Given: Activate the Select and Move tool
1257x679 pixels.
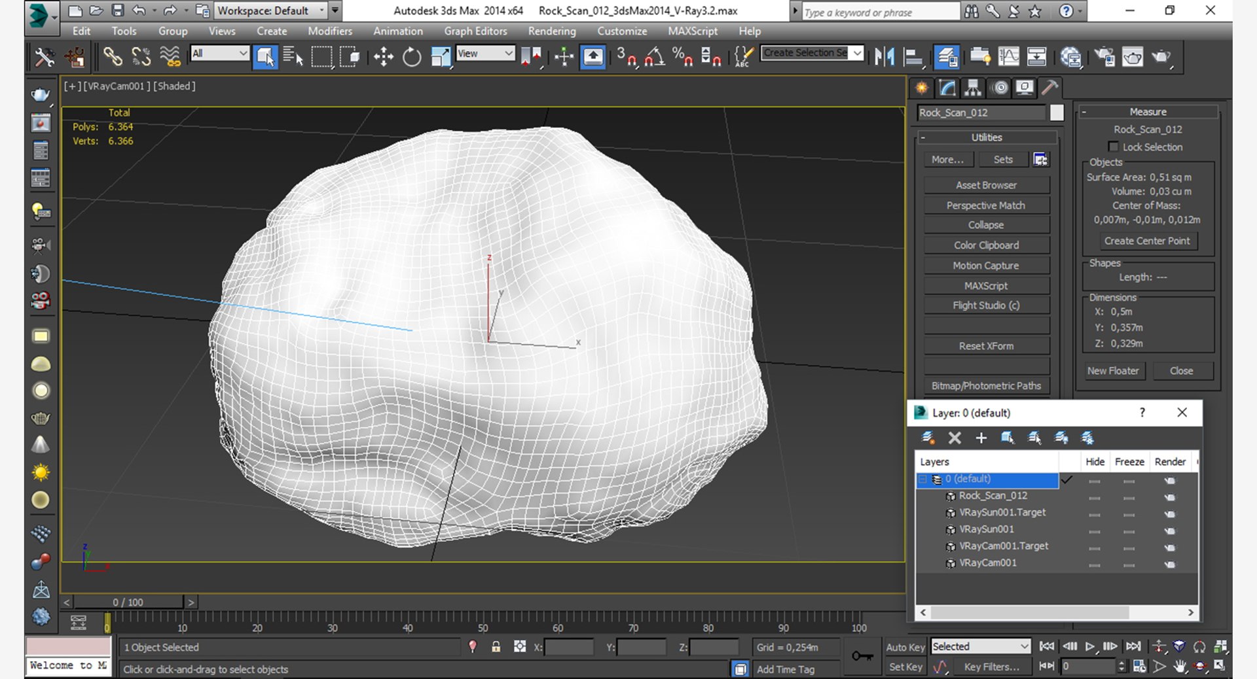Looking at the screenshot, I should pos(383,57).
